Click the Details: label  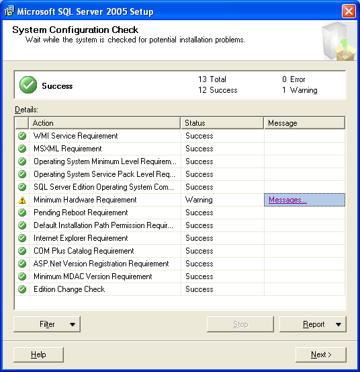(x=26, y=110)
